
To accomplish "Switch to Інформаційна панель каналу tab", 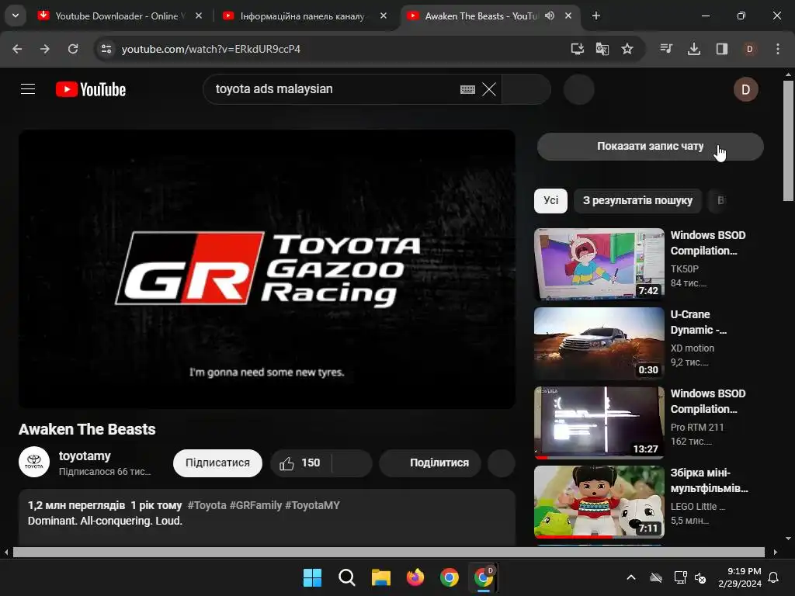I will pos(302,16).
